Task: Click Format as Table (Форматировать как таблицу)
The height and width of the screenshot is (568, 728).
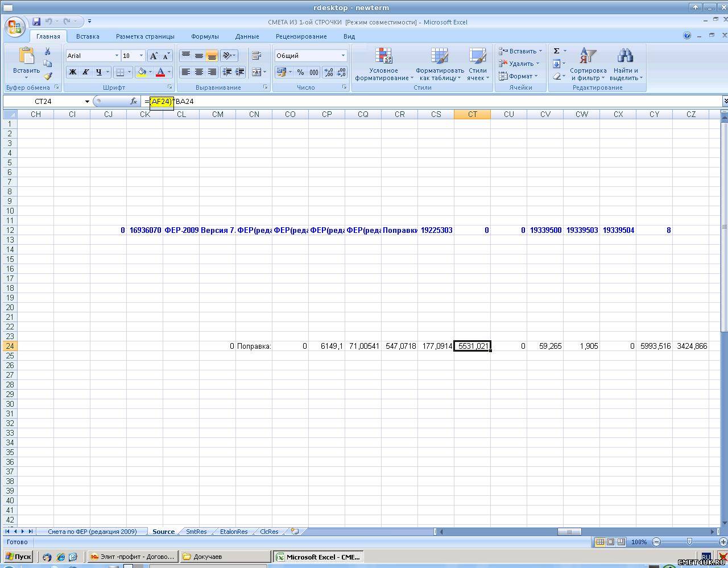Action: click(x=439, y=65)
